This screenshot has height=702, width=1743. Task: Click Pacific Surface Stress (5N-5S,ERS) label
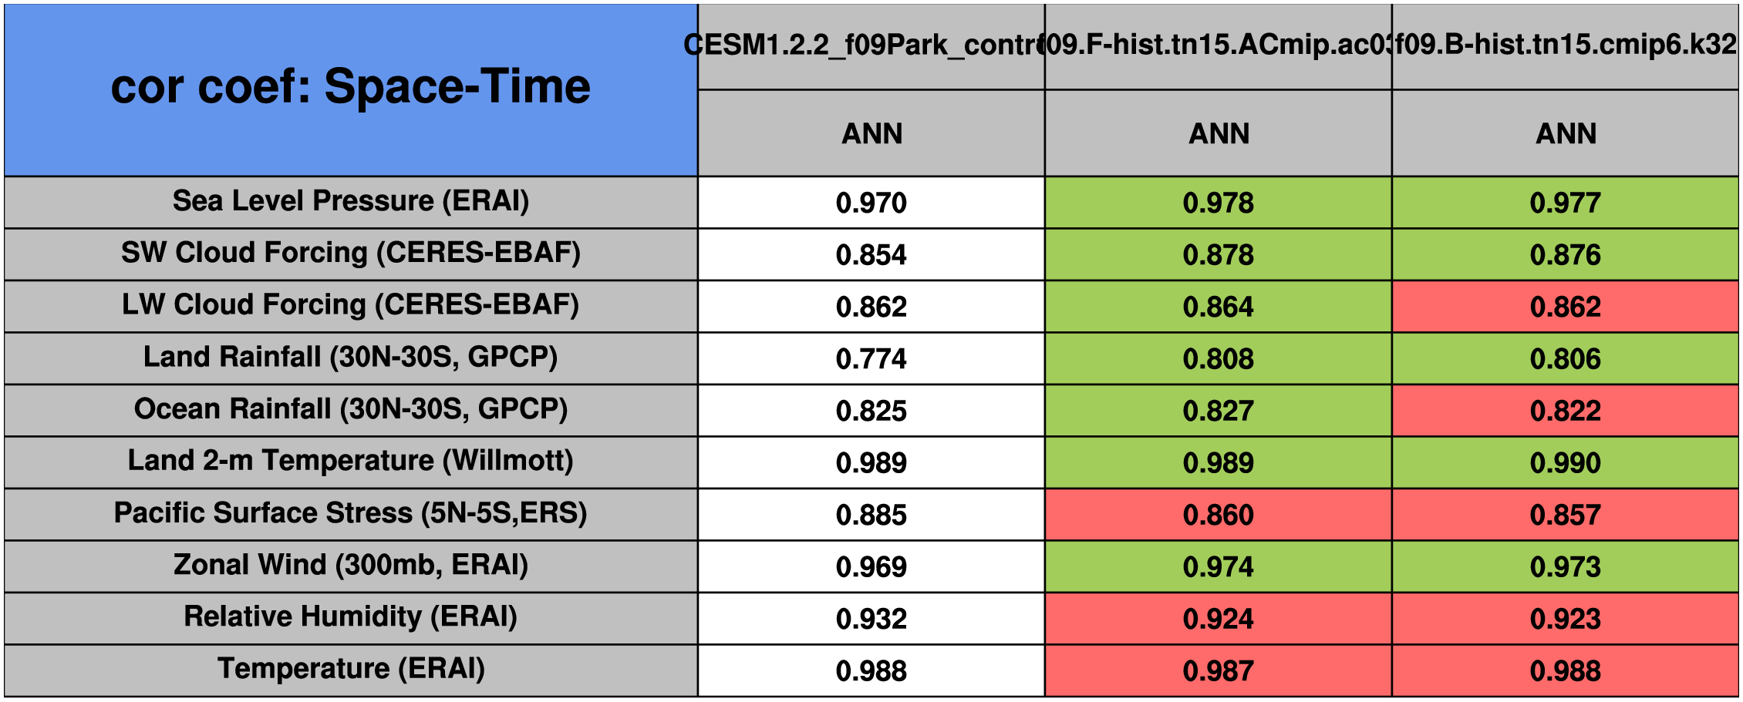[x=351, y=513]
